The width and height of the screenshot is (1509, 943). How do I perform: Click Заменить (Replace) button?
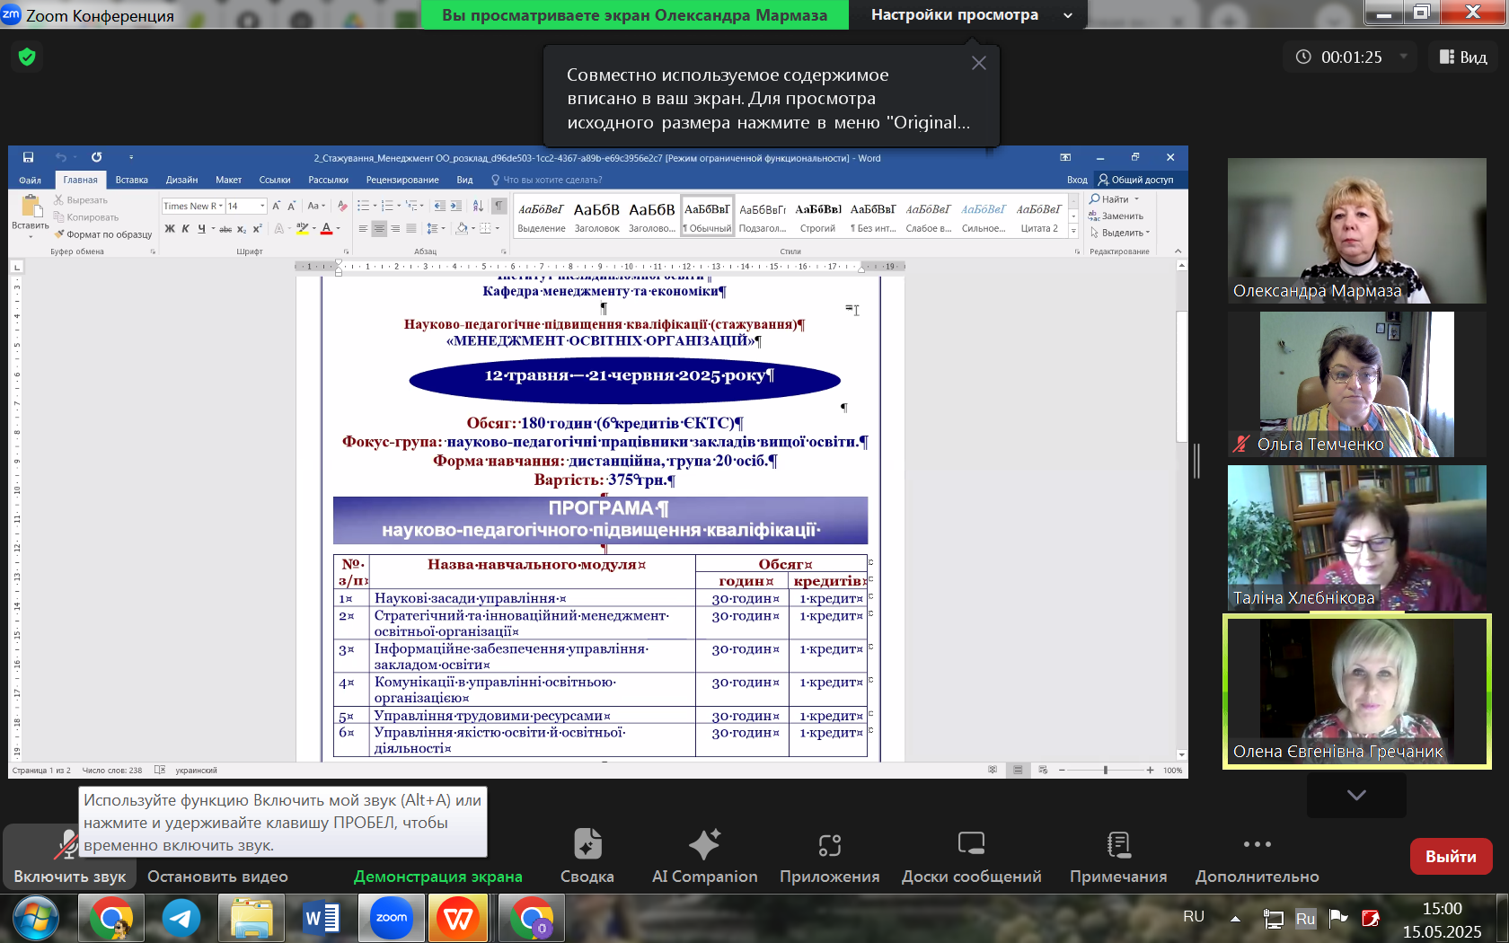click(1116, 216)
